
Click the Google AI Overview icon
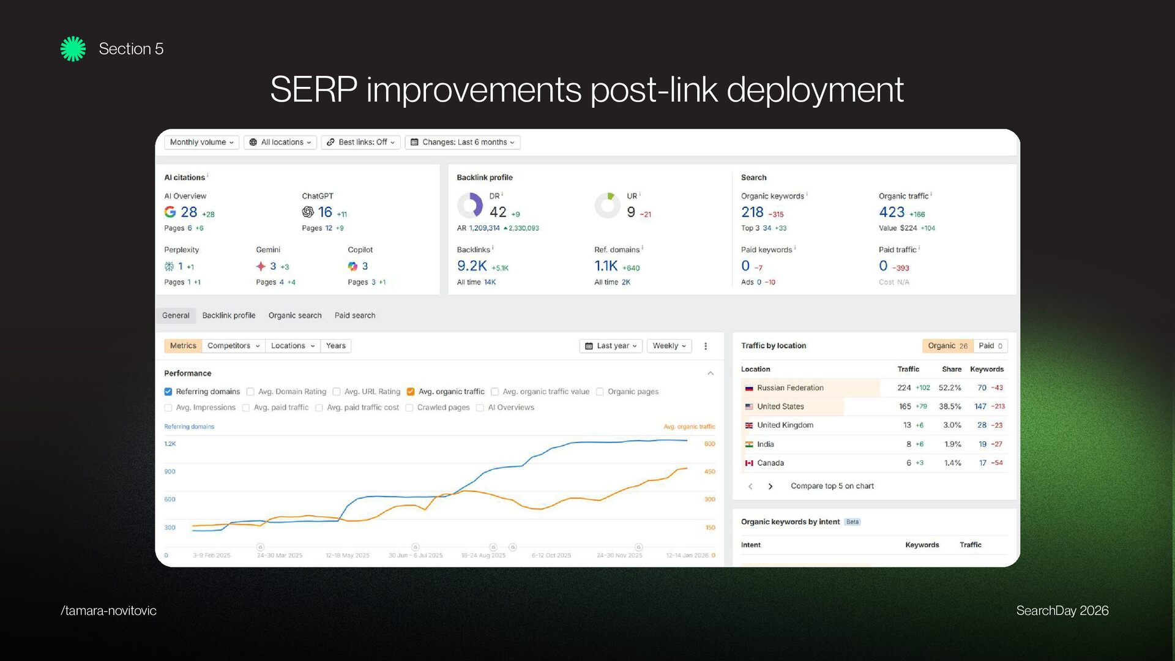(x=170, y=212)
